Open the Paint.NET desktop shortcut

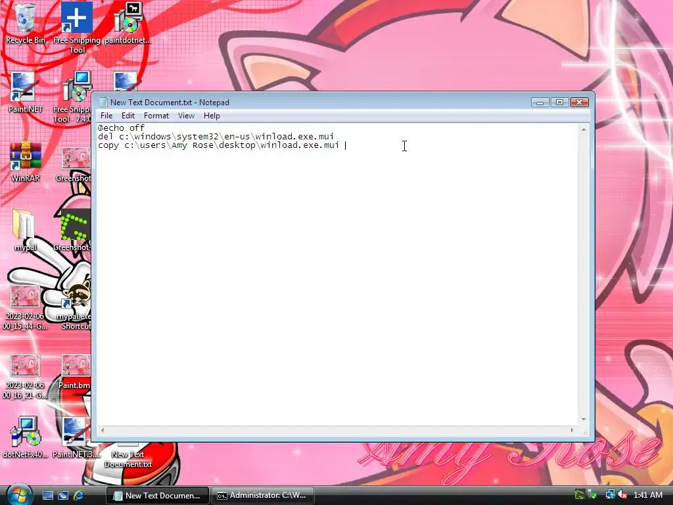point(26,92)
